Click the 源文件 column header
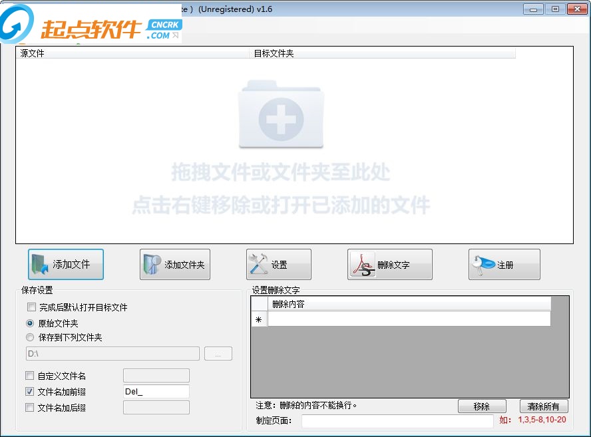Screen dimensions: 591x437 132,53
